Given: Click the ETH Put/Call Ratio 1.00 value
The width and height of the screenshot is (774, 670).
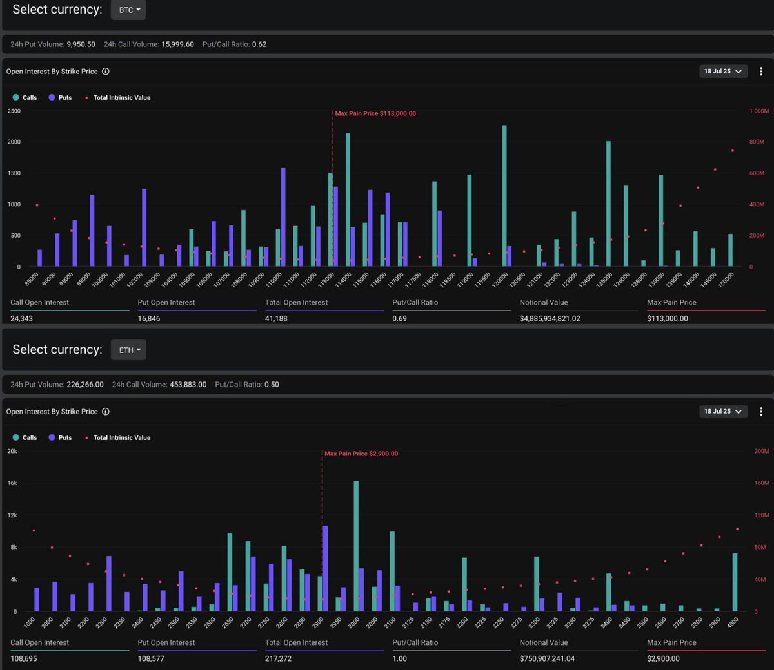Looking at the screenshot, I should click(x=399, y=658).
